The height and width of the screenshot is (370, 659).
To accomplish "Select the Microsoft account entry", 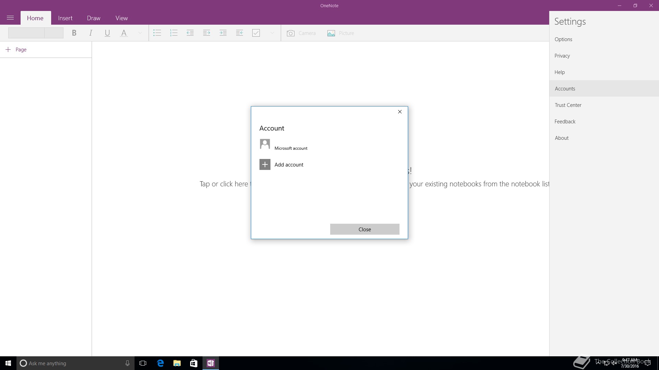I will (x=284, y=145).
